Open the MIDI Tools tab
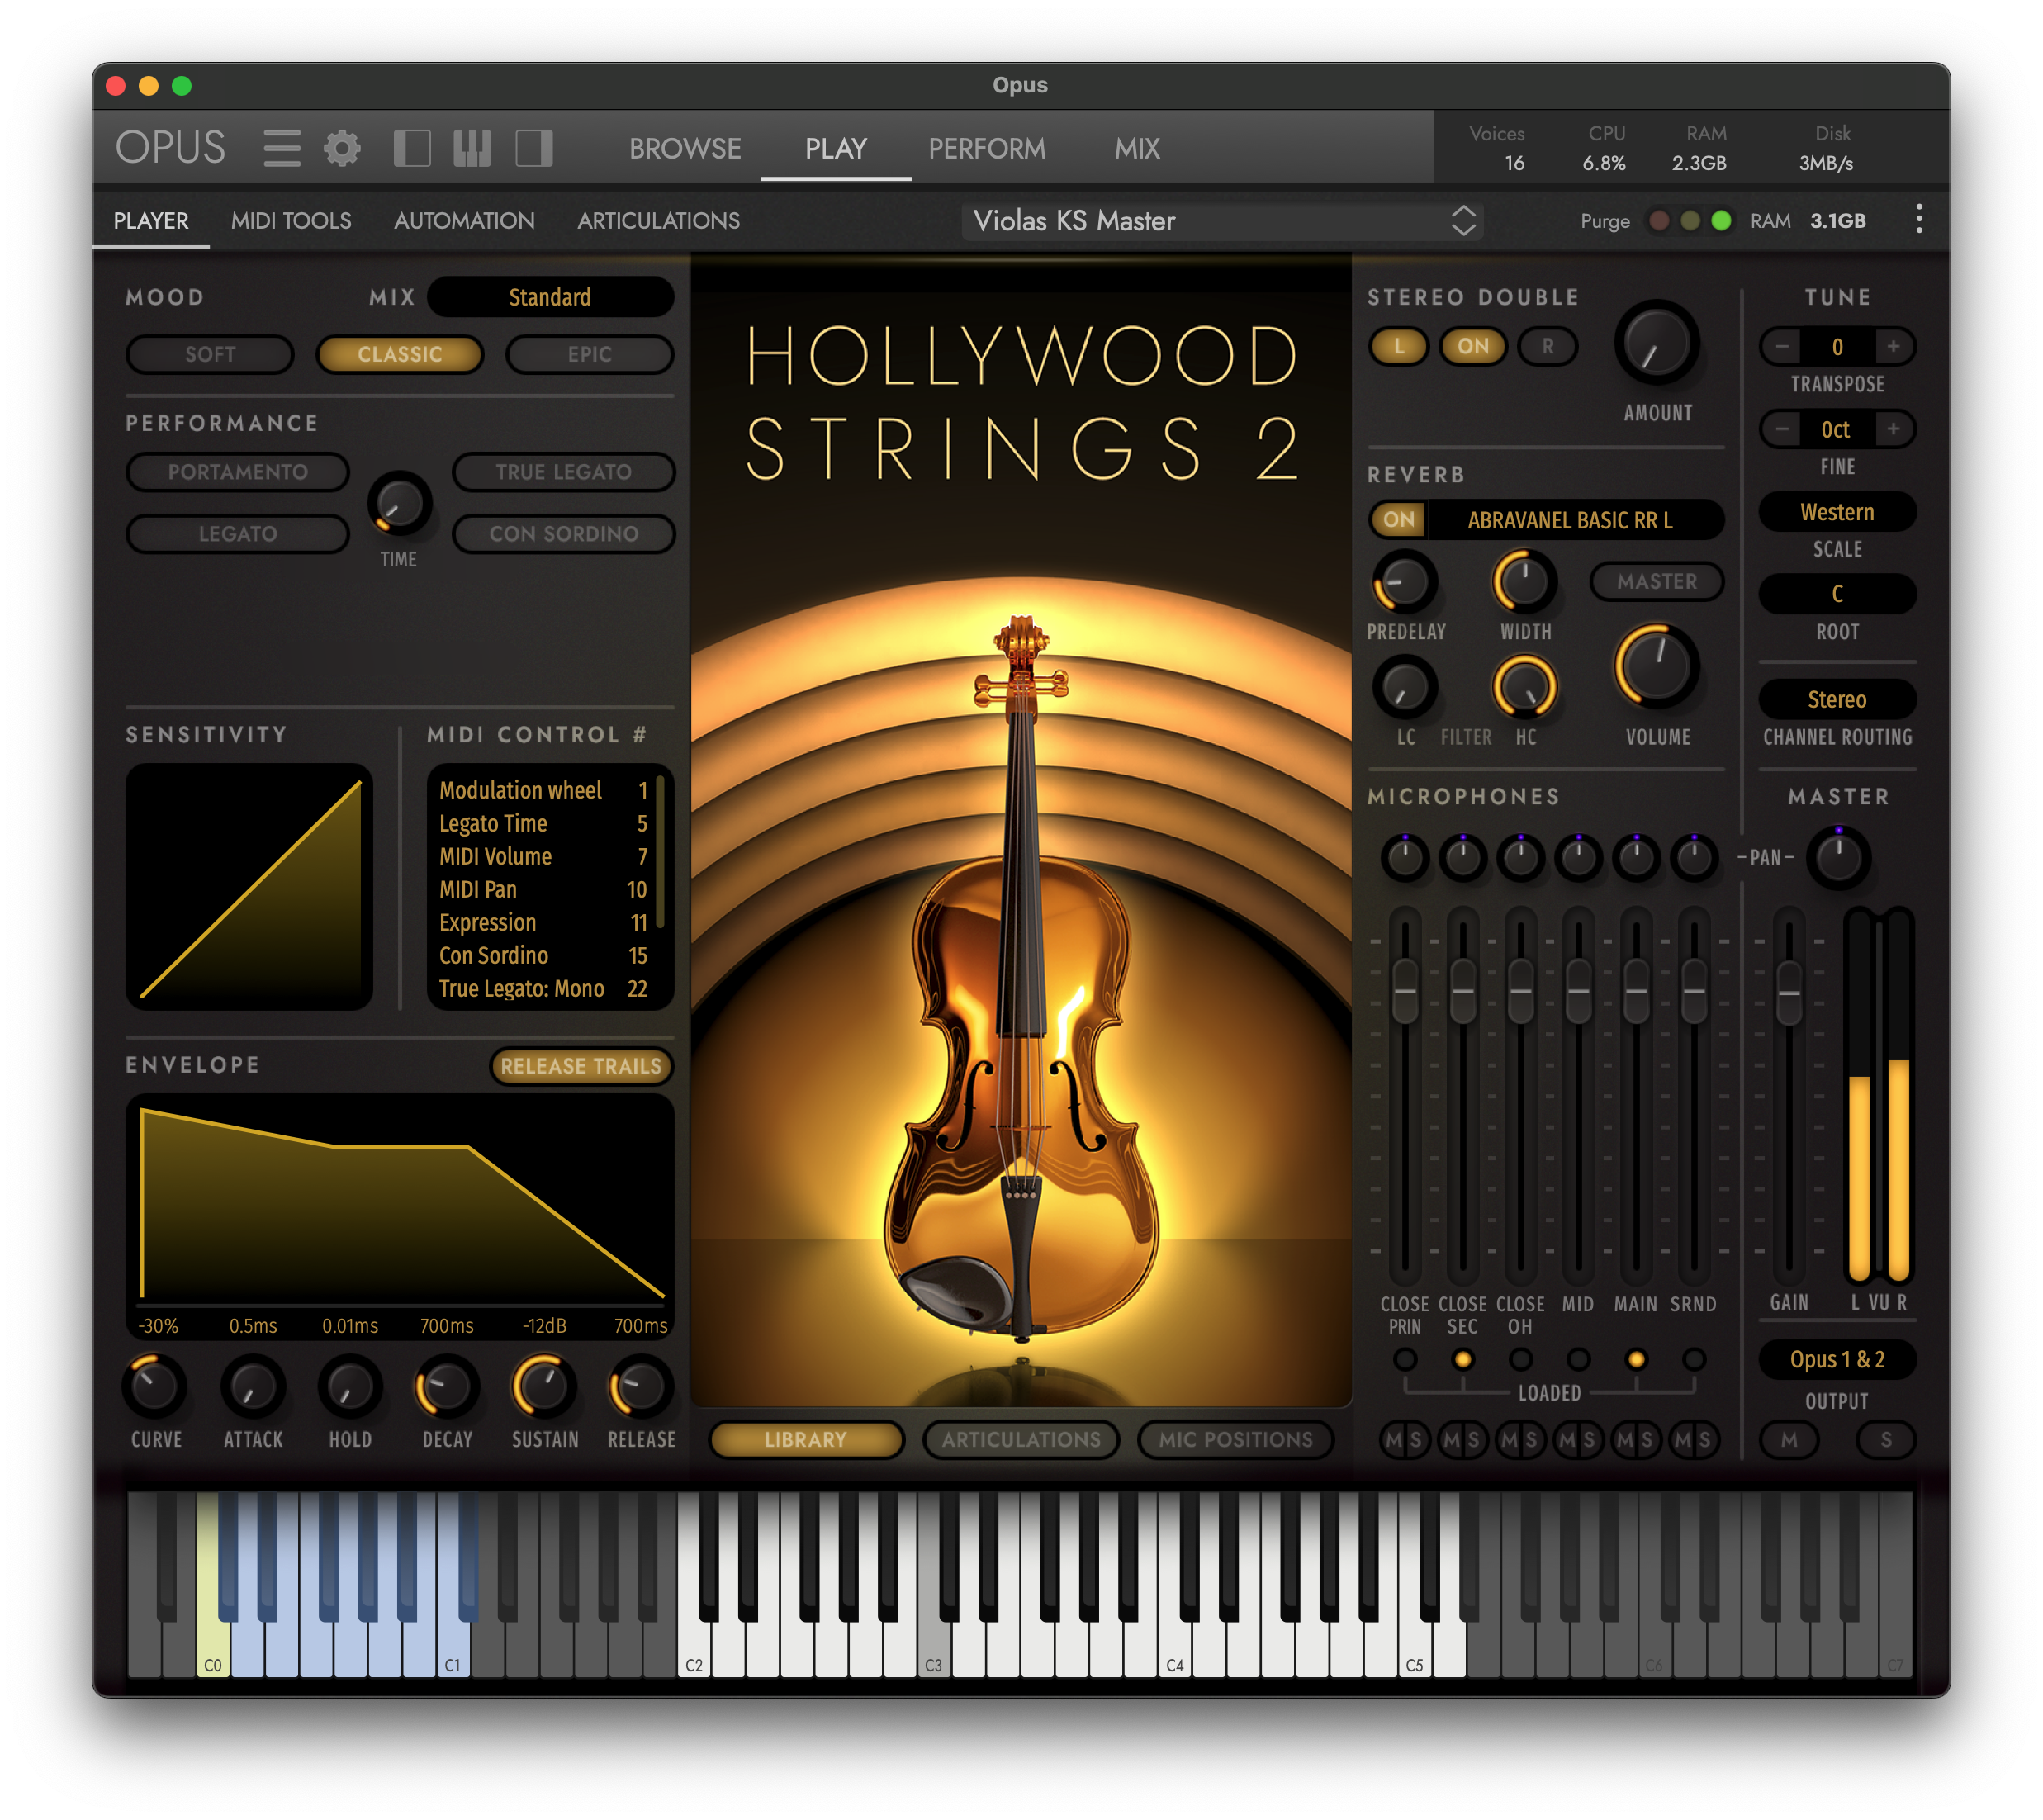Image resolution: width=2043 pixels, height=1820 pixels. point(291,220)
